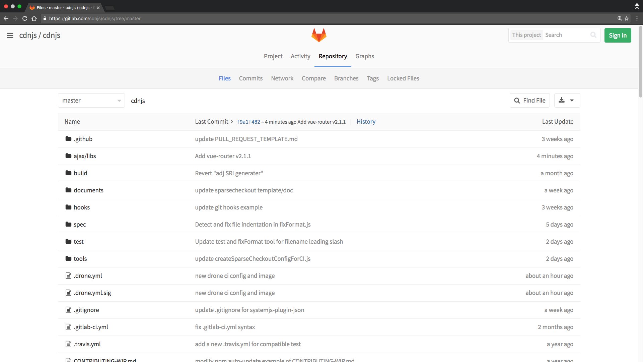This screenshot has height=362, width=643.
Task: Select the Repository tab
Action: point(333,56)
